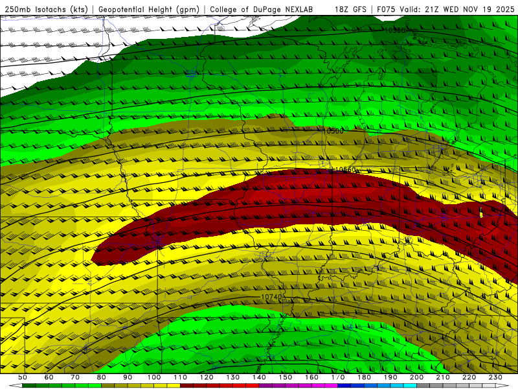This screenshot has width=518, height=389.
Task: Click the "College of DuPage NEXLAB" label
Action: (262, 9)
